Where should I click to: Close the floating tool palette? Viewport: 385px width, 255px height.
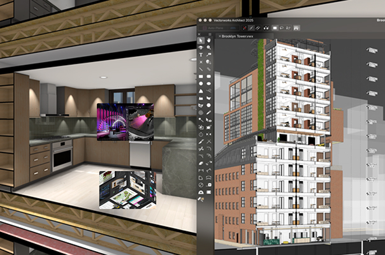[200, 34]
